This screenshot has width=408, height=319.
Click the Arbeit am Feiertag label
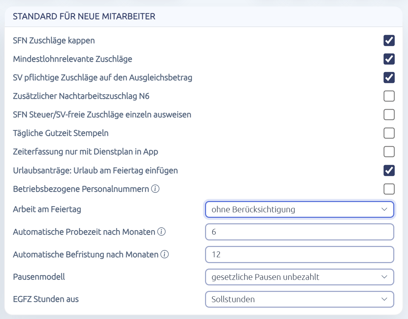pos(47,209)
